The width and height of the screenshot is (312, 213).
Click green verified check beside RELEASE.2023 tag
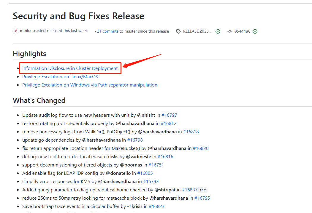(x=218, y=31)
